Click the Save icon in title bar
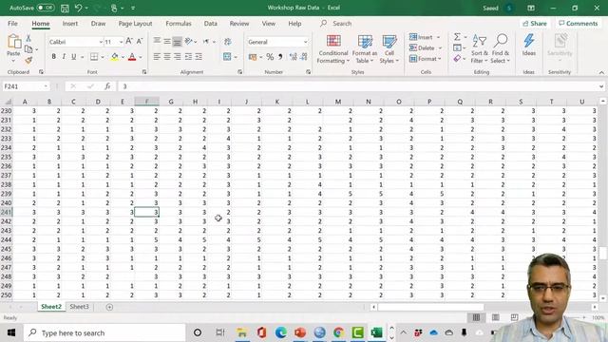Viewport: 608px width, 342px height. [x=65, y=8]
